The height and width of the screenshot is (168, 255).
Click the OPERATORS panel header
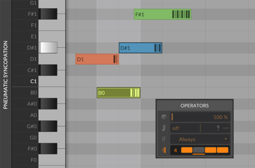195,106
